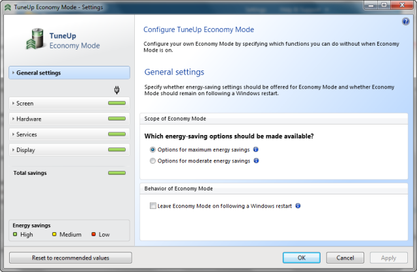Click the Energy savings legend title
This screenshot has height=272, width=417.
(x=31, y=225)
